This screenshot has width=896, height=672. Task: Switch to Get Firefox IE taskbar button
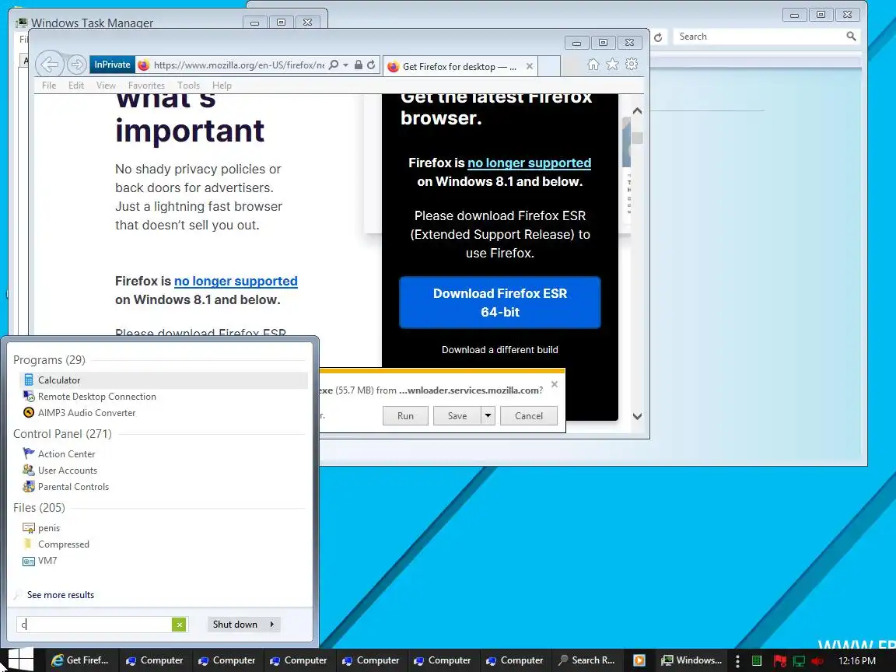tap(81, 660)
